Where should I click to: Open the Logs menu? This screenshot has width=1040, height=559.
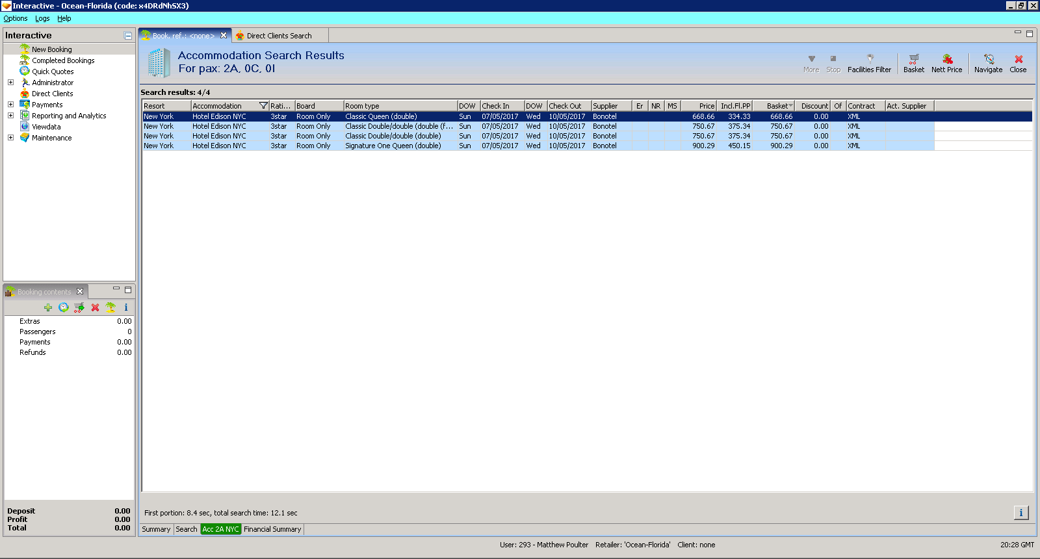coord(42,18)
